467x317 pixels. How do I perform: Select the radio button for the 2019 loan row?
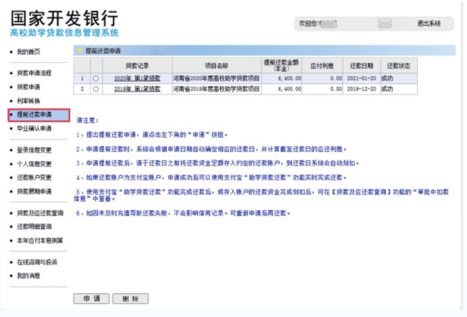[x=96, y=89]
